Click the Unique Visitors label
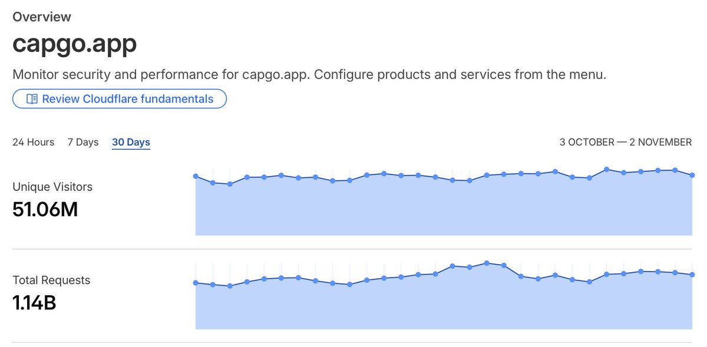 [x=52, y=187]
